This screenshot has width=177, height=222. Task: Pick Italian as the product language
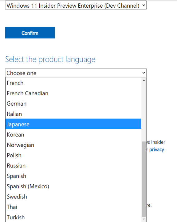click(x=73, y=114)
